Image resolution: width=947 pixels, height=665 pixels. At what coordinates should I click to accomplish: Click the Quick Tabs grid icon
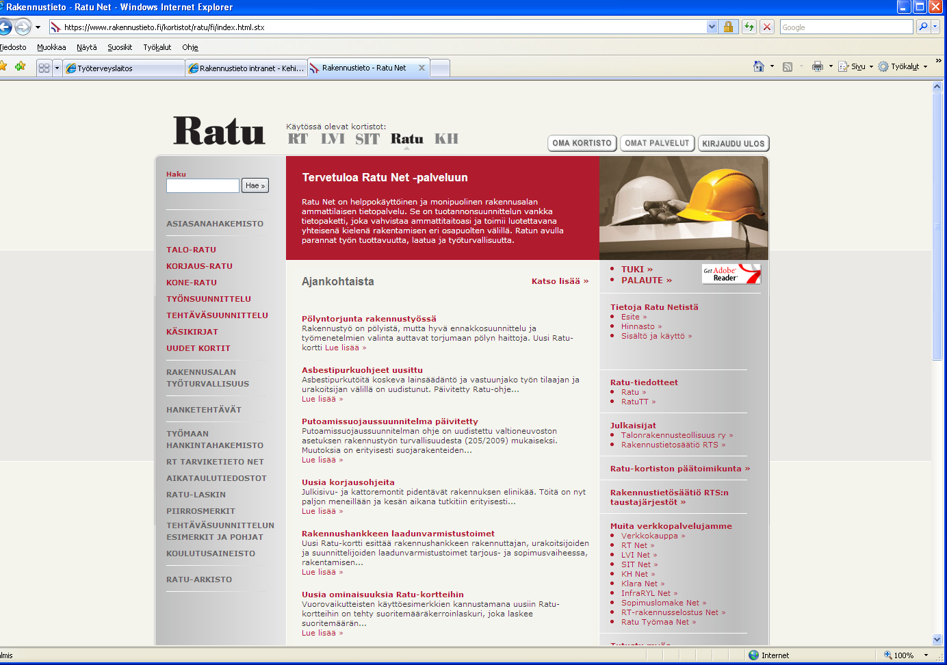(x=44, y=68)
